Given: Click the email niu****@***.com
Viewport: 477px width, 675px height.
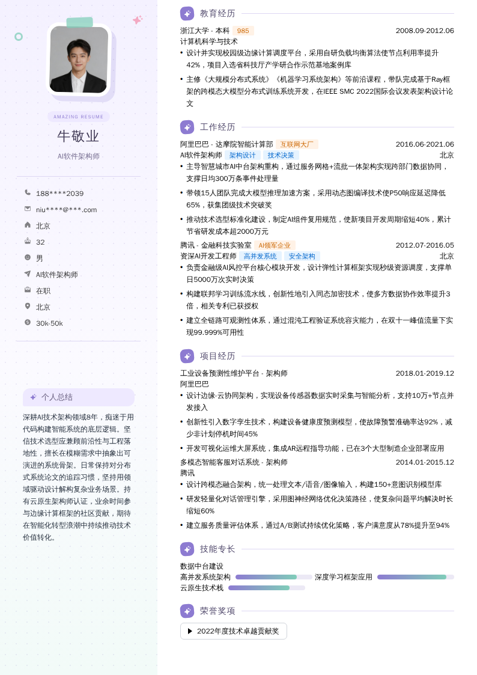Looking at the screenshot, I should (66, 210).
